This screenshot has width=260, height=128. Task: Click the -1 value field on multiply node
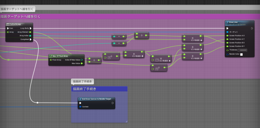(x=157, y=60)
